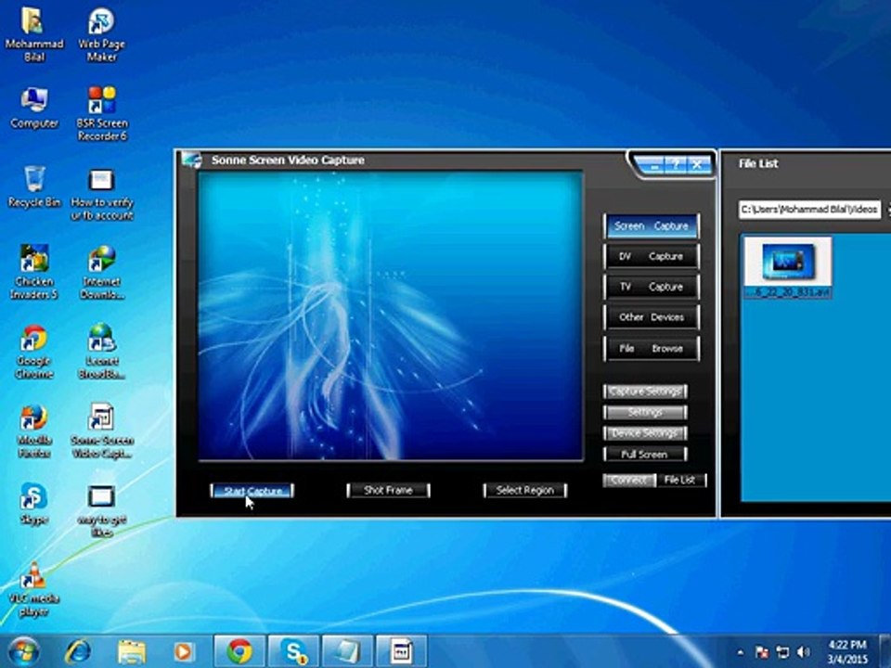Click the help question mark button

coord(675,165)
